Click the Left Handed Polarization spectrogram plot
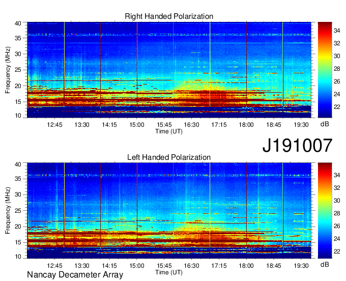Image resolution: width=346 pixels, height=281 pixels. (x=169, y=211)
